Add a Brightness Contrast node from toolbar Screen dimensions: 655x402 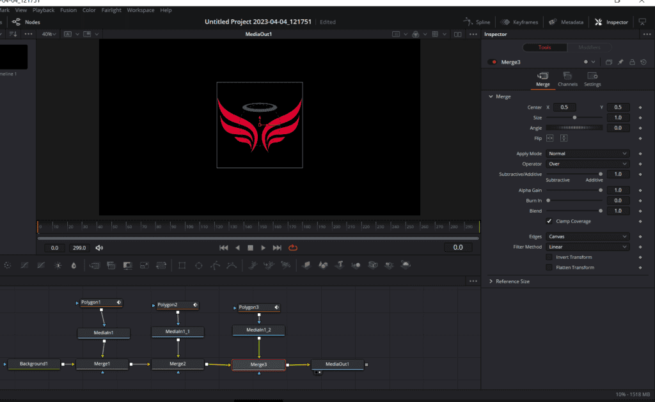point(58,265)
